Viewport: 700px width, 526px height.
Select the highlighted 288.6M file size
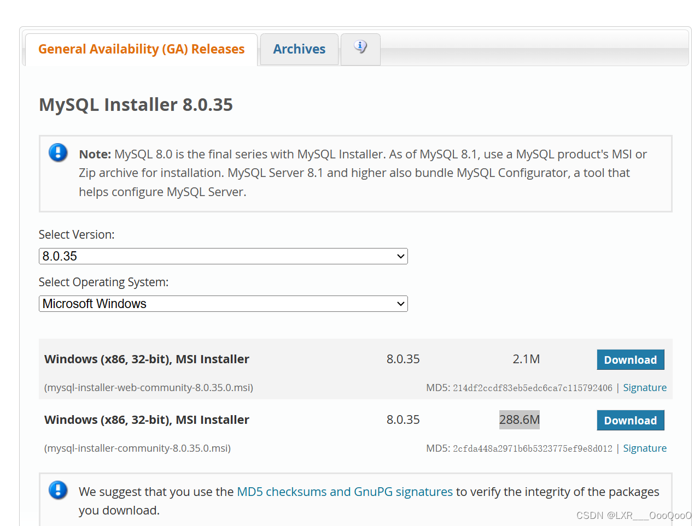(519, 419)
